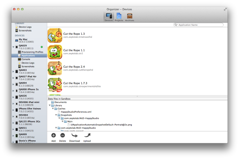This screenshot has height=159, width=239.
Task: Select the QA009 device
Action: (29, 136)
